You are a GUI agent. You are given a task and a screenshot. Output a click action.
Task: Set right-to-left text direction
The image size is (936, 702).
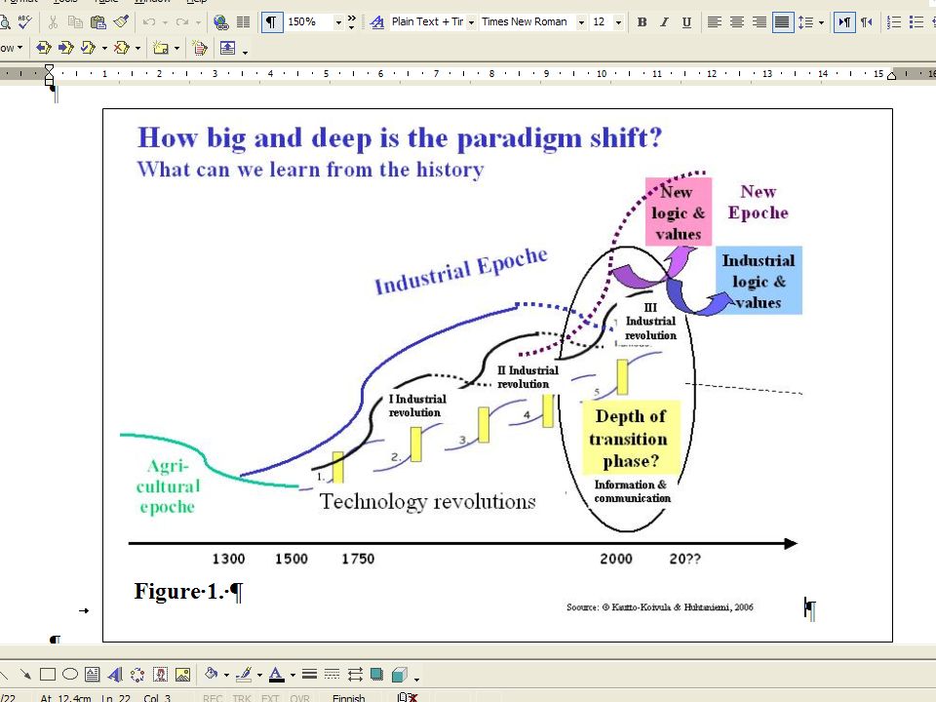pyautogui.click(x=866, y=22)
